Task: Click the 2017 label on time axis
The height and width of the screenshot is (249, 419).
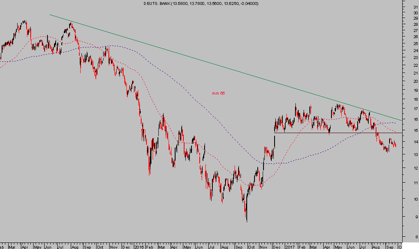Action: pos(289,247)
